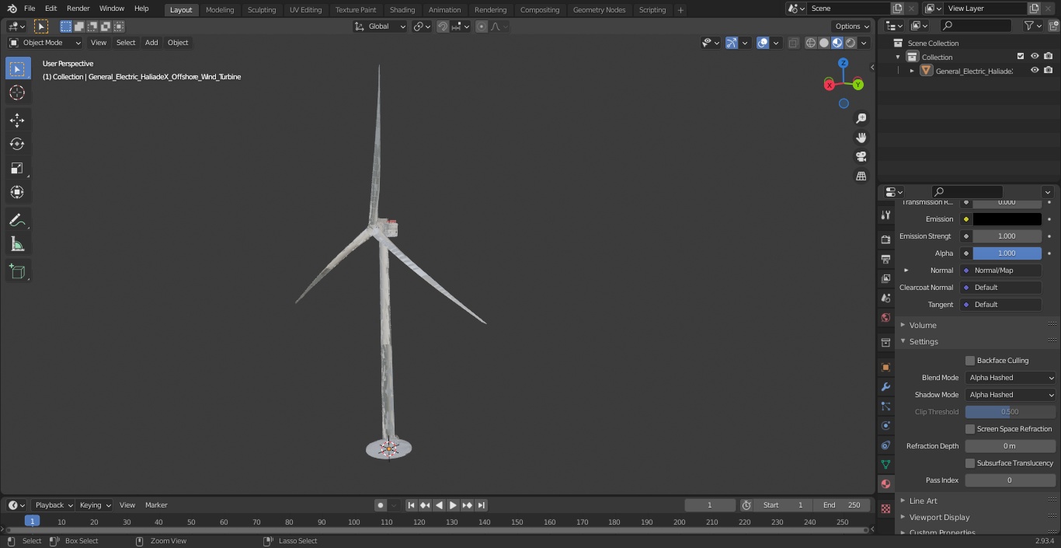
Task: Open the Render menu
Action: click(x=78, y=9)
